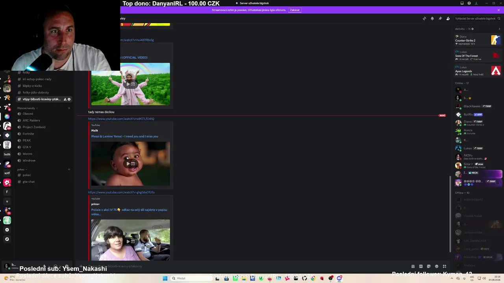The height and width of the screenshot is (283, 504).
Task: Click Add a Server plus icon
Action: (7, 230)
